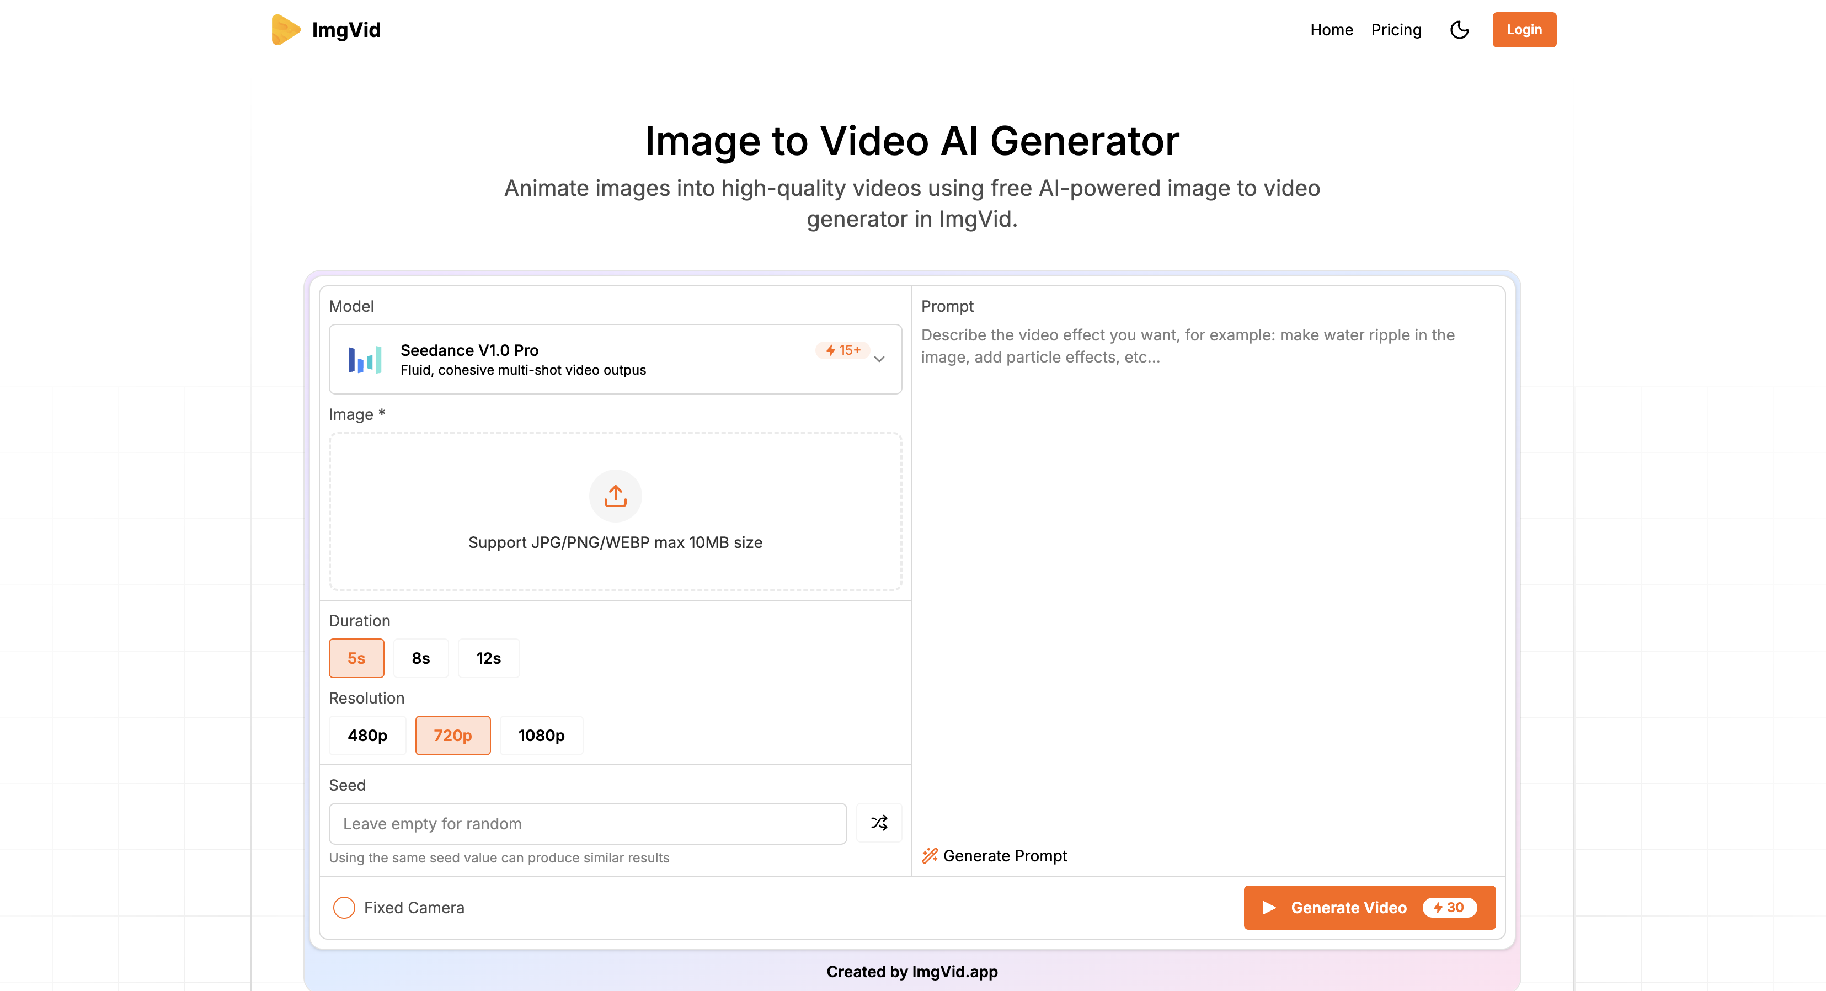This screenshot has height=991, width=1826.
Task: Go to the Pricing page
Action: [x=1396, y=30]
